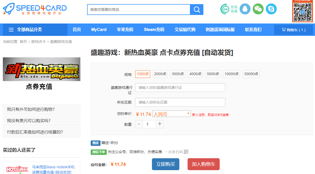The height and width of the screenshot is (174, 315).
Task: Go to 首页 in navigation bar
Action: [77, 30]
